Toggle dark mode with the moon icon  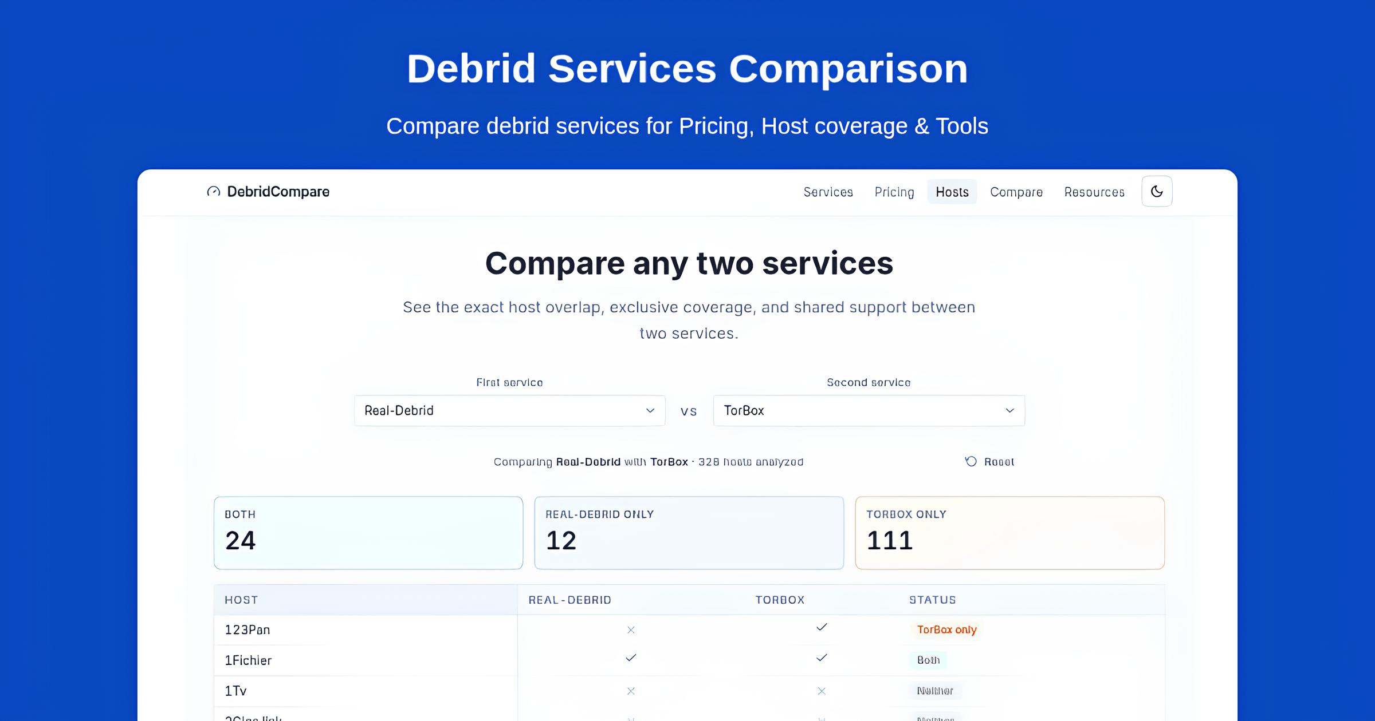(x=1157, y=191)
